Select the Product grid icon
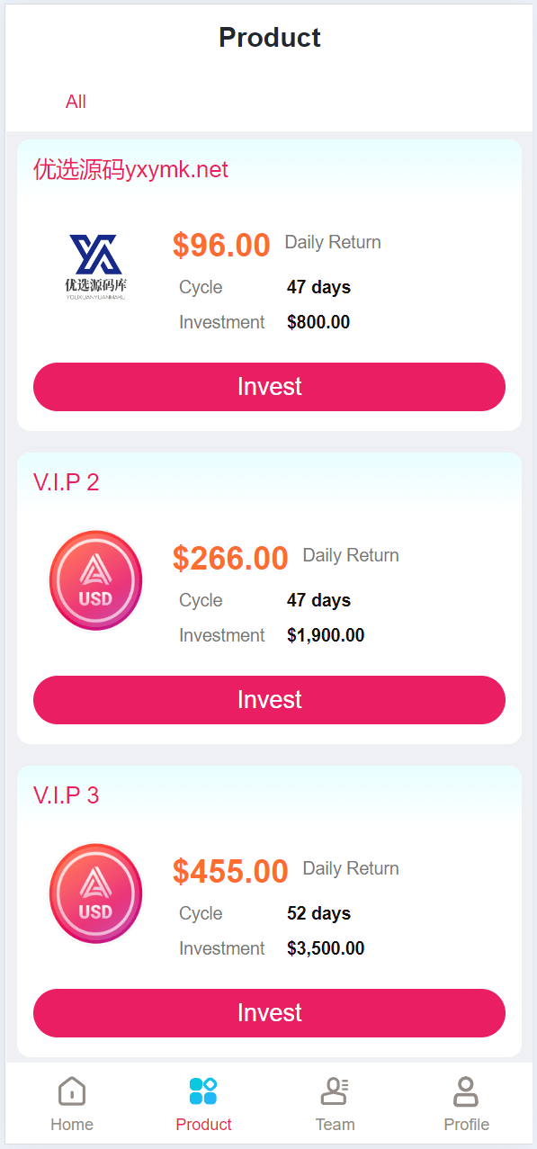 click(x=203, y=1091)
